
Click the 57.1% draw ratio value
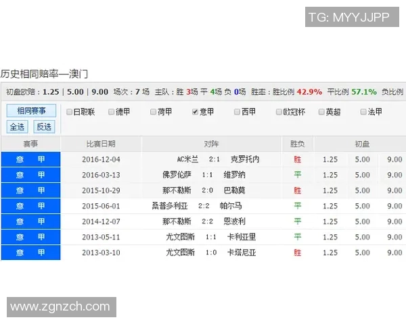pyautogui.click(x=364, y=92)
